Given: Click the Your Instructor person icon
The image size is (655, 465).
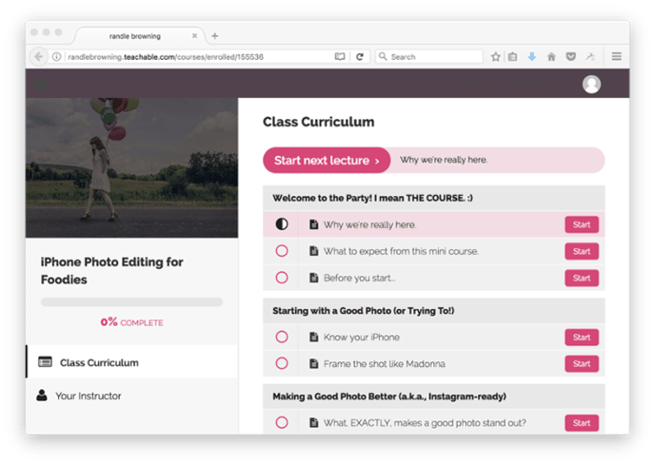Looking at the screenshot, I should [42, 396].
